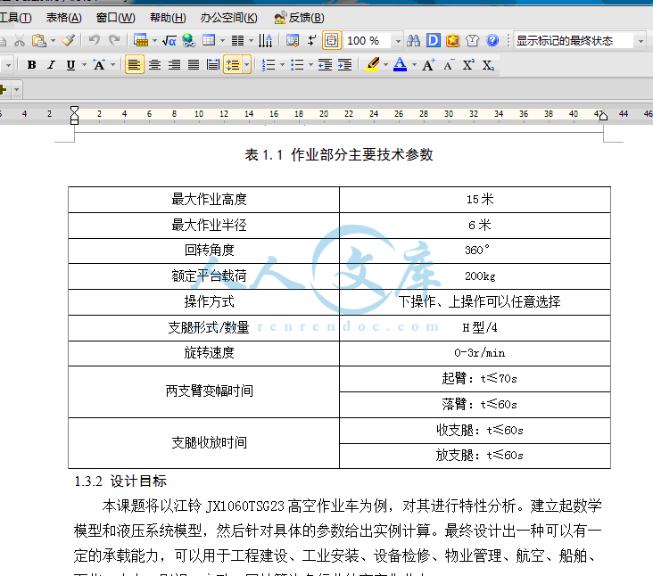Click the Insert Table grid icon
This screenshot has width=653, height=576.
(x=141, y=40)
